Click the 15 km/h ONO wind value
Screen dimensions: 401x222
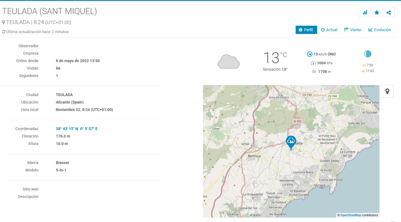(x=324, y=54)
